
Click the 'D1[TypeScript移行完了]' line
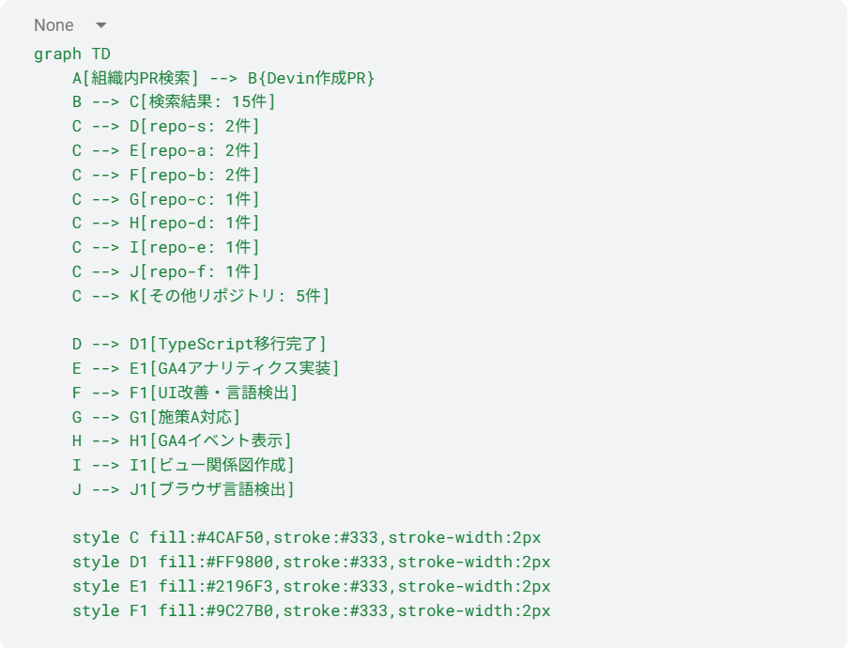point(199,344)
